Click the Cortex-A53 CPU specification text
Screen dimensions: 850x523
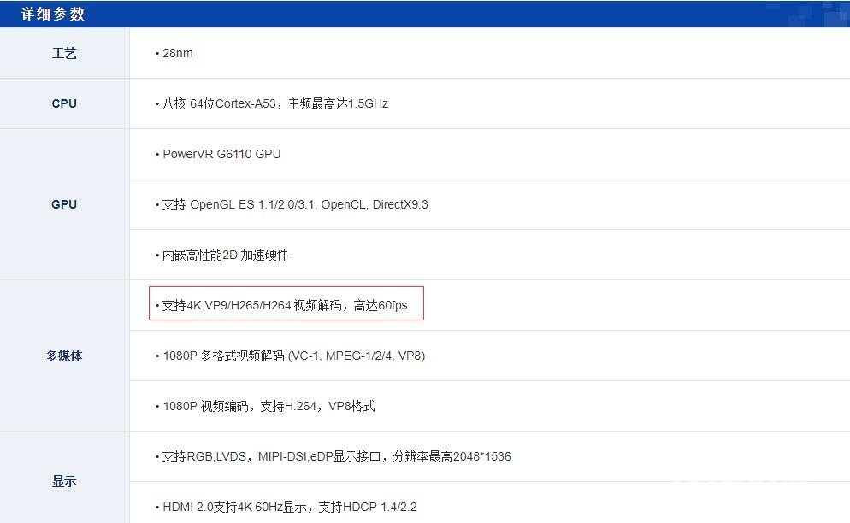tap(274, 103)
